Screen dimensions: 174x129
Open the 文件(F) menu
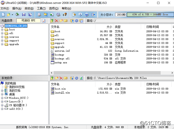pos(5,8)
